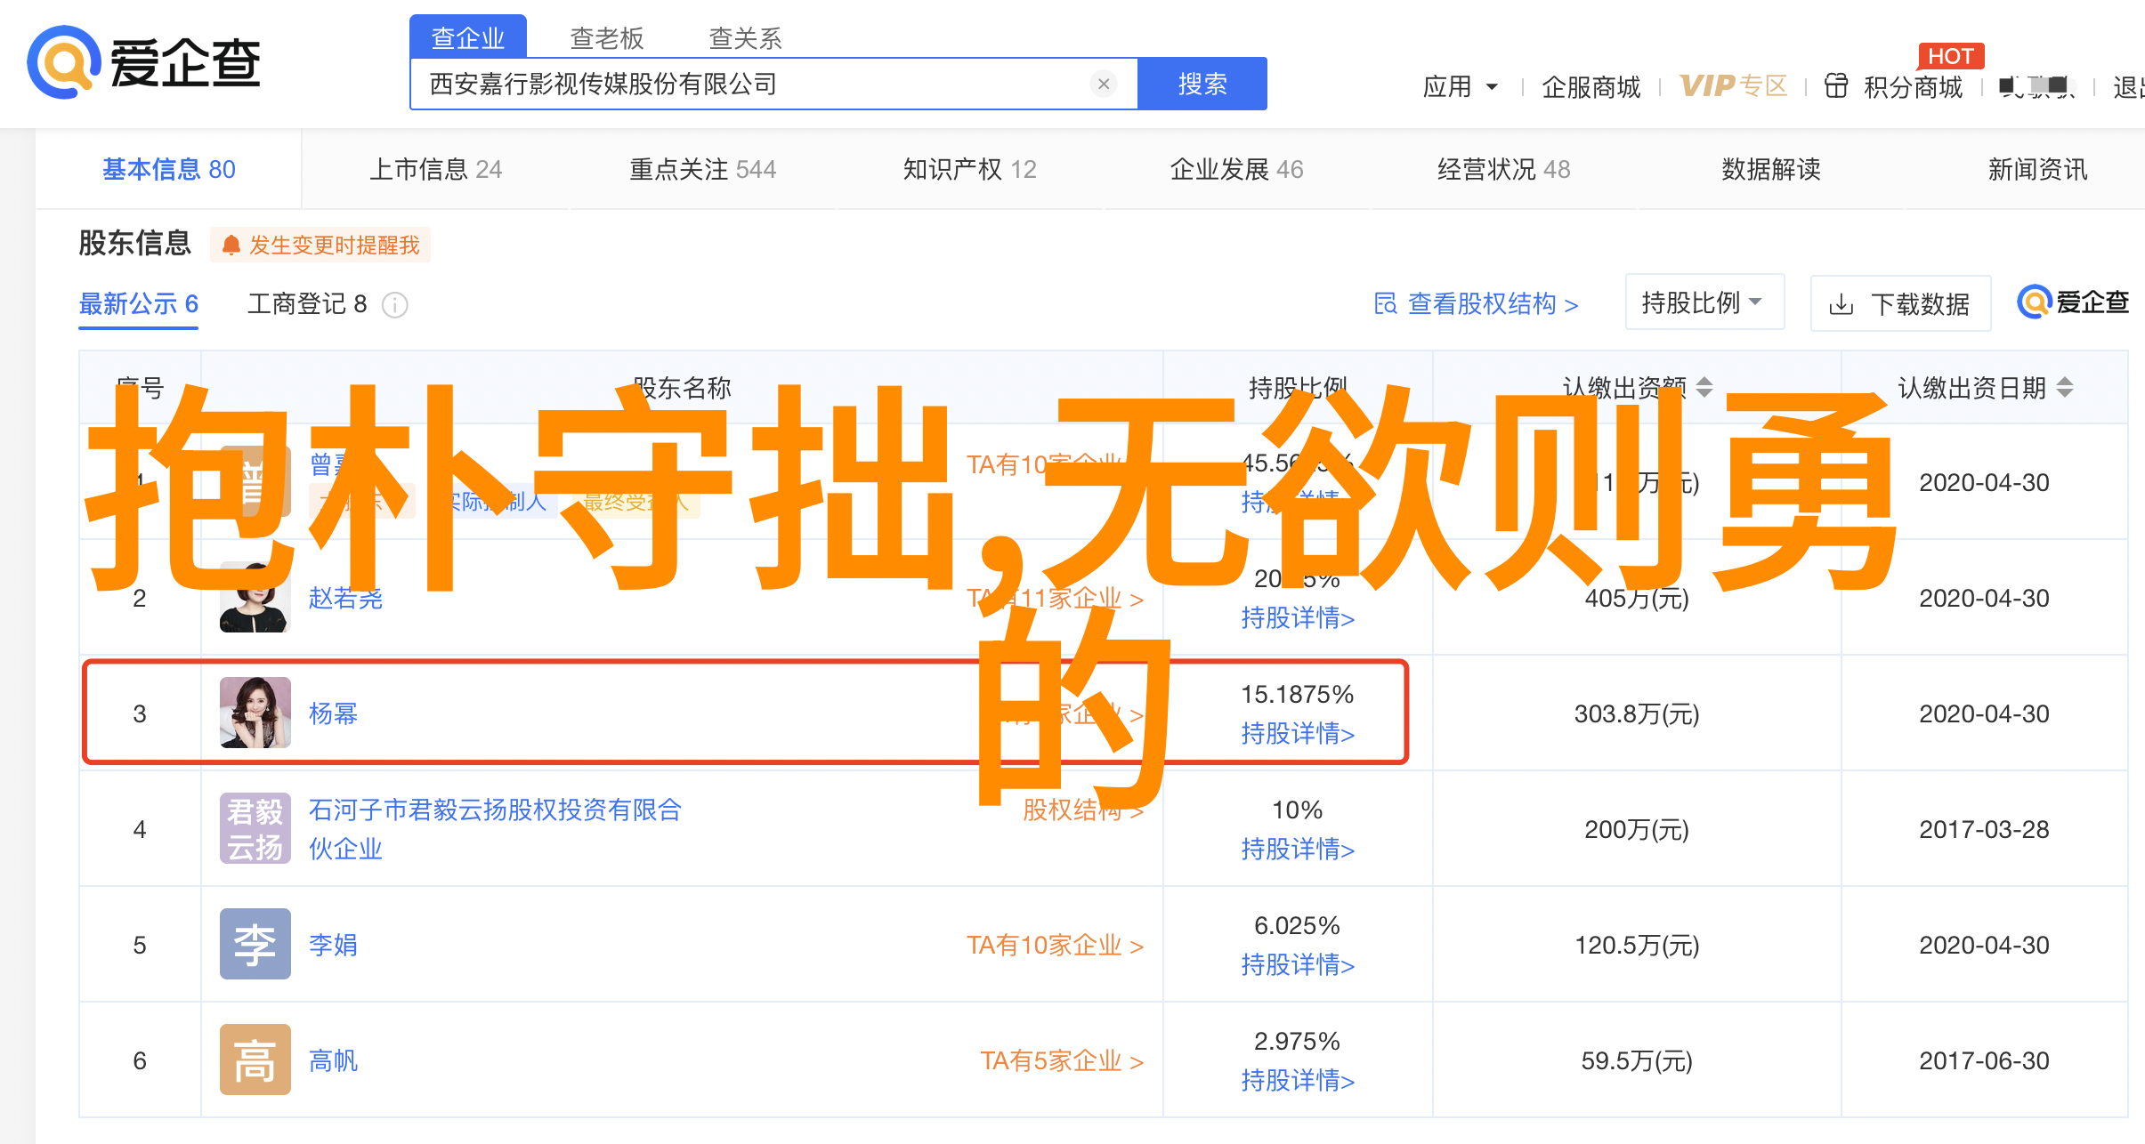Click 赵若尧's TA有11家企业 link
The image size is (2145, 1144).
tap(1055, 598)
